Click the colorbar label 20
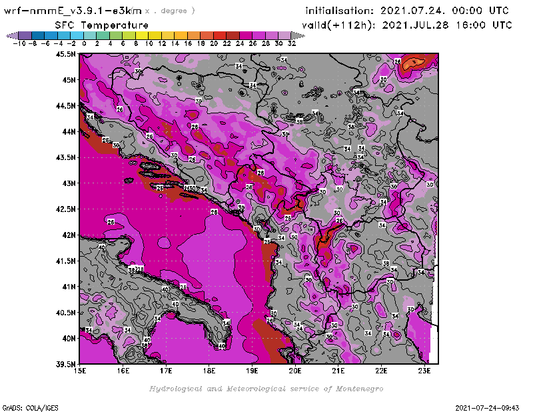Viewport: 533px width, 412px height. pos(213,44)
